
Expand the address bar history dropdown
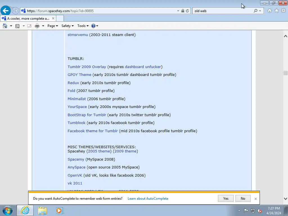(178, 11)
